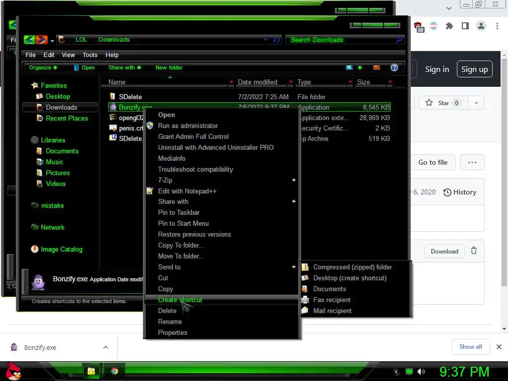The image size is (508, 381).
Task: Open the Documents library in the sidebar
Action: [x=62, y=151]
